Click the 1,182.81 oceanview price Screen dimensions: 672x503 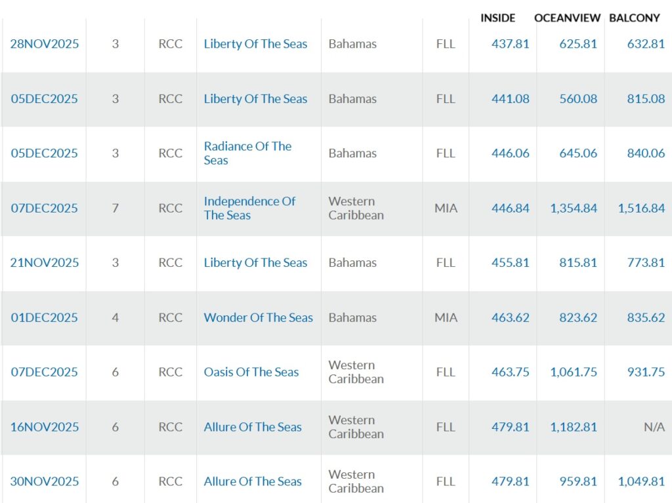coord(573,427)
